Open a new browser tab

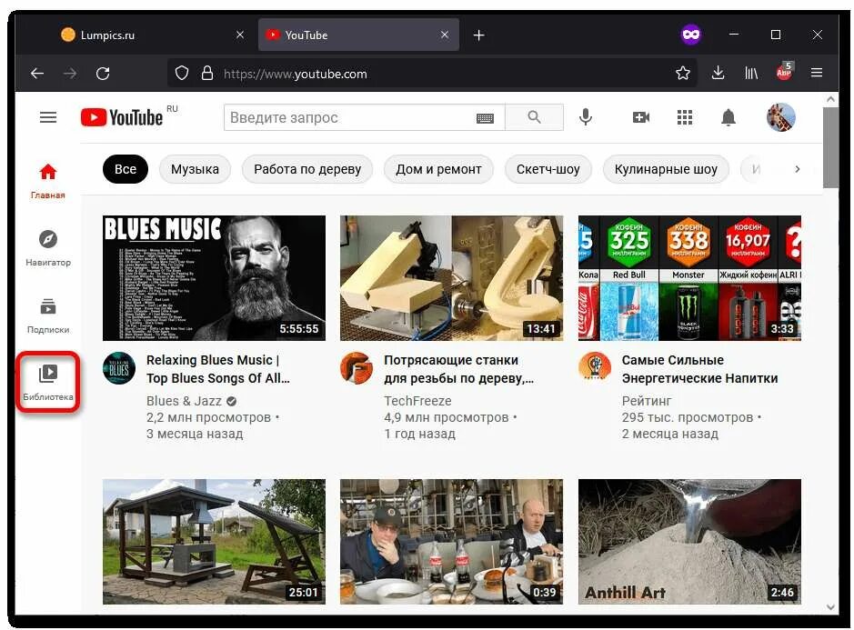tap(478, 35)
